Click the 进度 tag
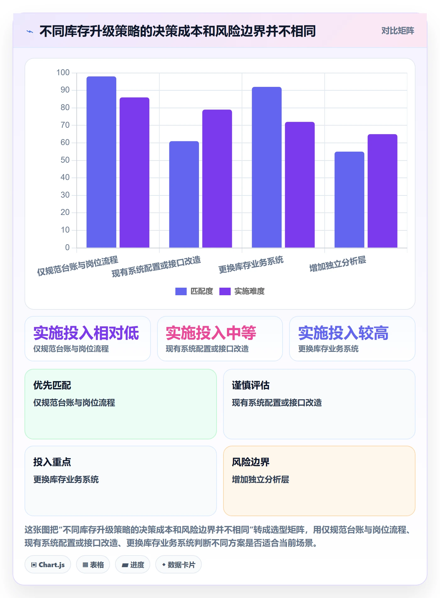 click(133, 565)
